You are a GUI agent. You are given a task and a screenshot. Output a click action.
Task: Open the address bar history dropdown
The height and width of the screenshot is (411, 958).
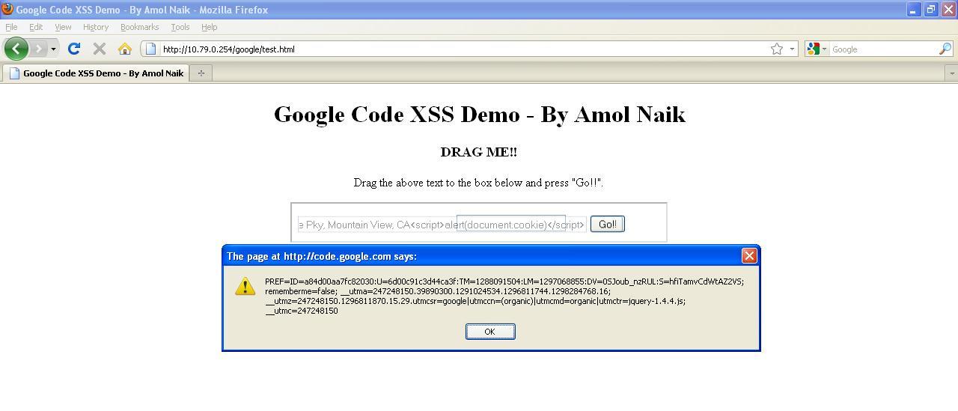click(792, 49)
